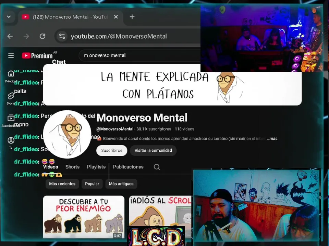The image size is (329, 246).
Task: Reload the page with refresh icon
Action: coord(42,37)
